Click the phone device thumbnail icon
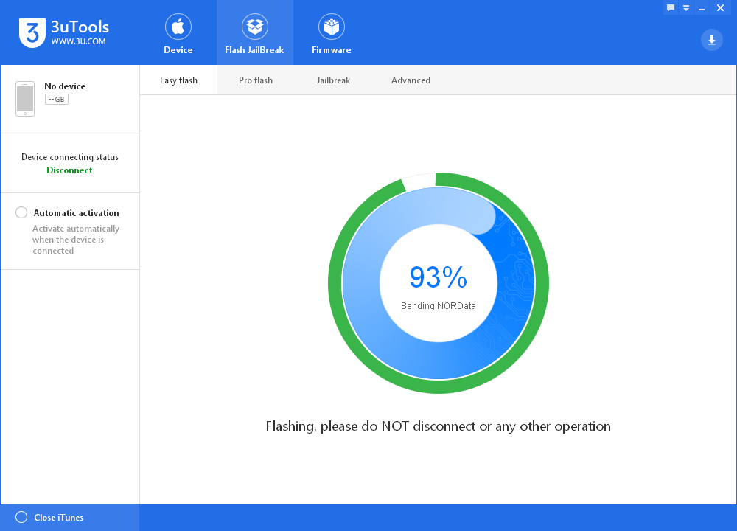This screenshot has width=737, height=531. coord(25,99)
